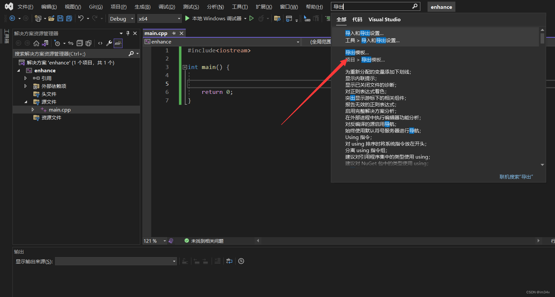This screenshot has height=297, width=555.
Task: Click show all files icon in Solution Explorer
Action: pos(88,43)
